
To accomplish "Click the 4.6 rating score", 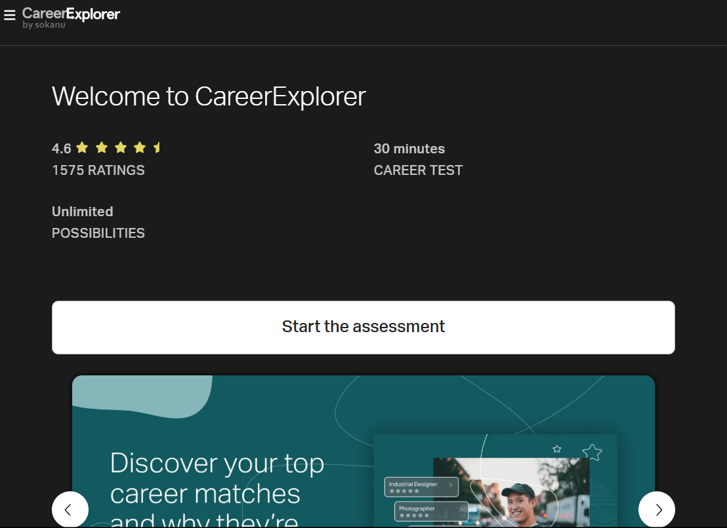I will click(x=62, y=149).
